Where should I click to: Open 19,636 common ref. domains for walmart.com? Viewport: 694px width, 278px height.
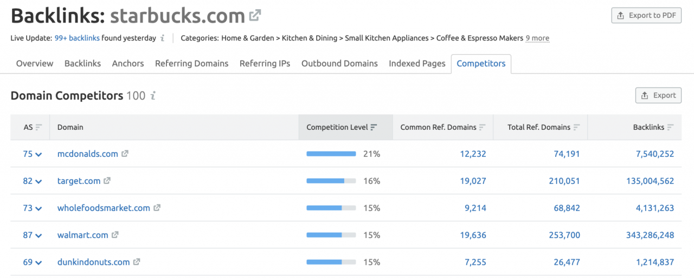[x=472, y=235]
